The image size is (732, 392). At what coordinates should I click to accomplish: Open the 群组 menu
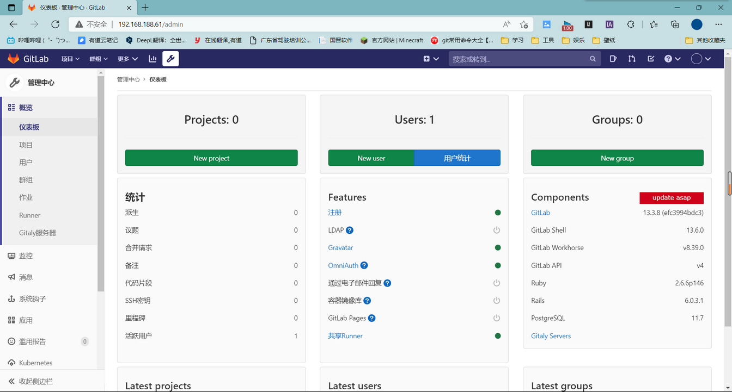[98, 59]
